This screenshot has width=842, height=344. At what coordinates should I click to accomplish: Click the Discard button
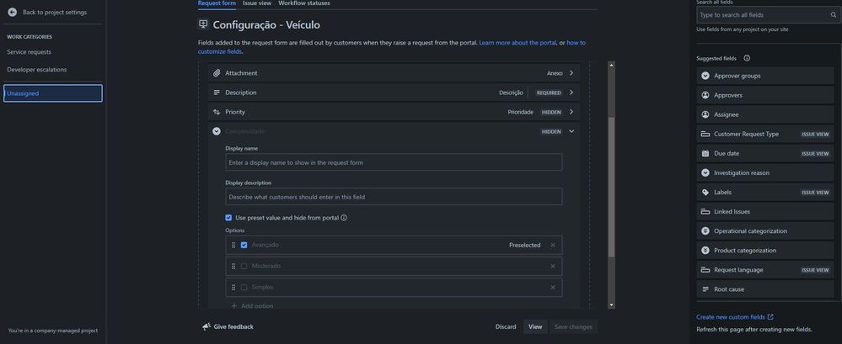click(x=506, y=327)
